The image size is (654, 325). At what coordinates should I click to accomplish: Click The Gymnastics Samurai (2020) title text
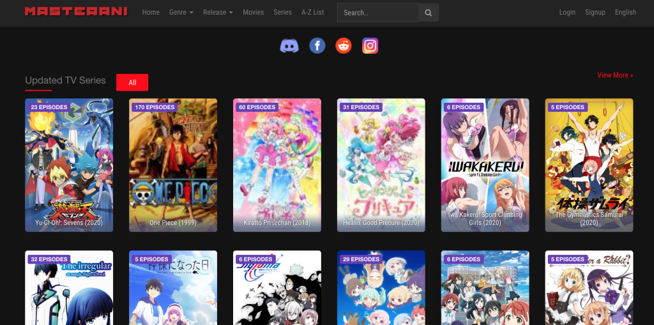589,218
